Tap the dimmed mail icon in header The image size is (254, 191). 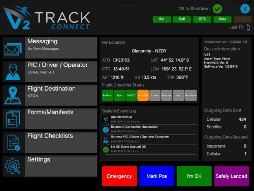click(x=231, y=9)
